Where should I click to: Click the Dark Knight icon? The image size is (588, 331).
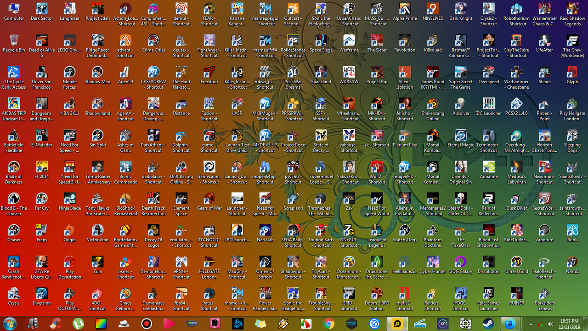pyautogui.click(x=461, y=12)
